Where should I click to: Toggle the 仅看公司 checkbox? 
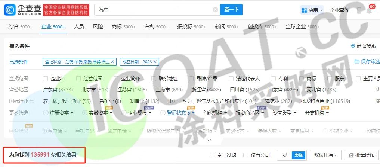(245, 155)
